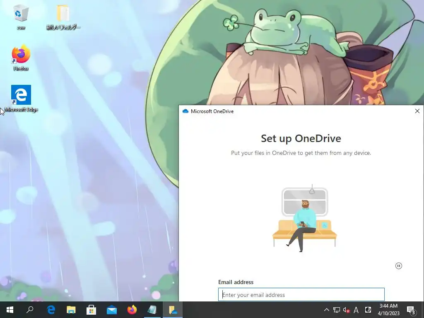Click the Email address label
The height and width of the screenshot is (318, 424).
[236, 282]
